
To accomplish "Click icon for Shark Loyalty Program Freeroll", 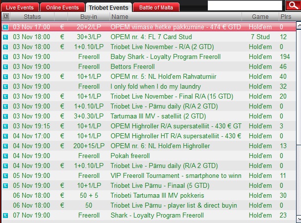I will tap(5, 216).
